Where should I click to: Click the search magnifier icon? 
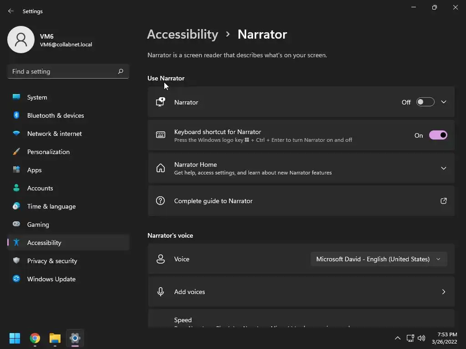coord(121,71)
